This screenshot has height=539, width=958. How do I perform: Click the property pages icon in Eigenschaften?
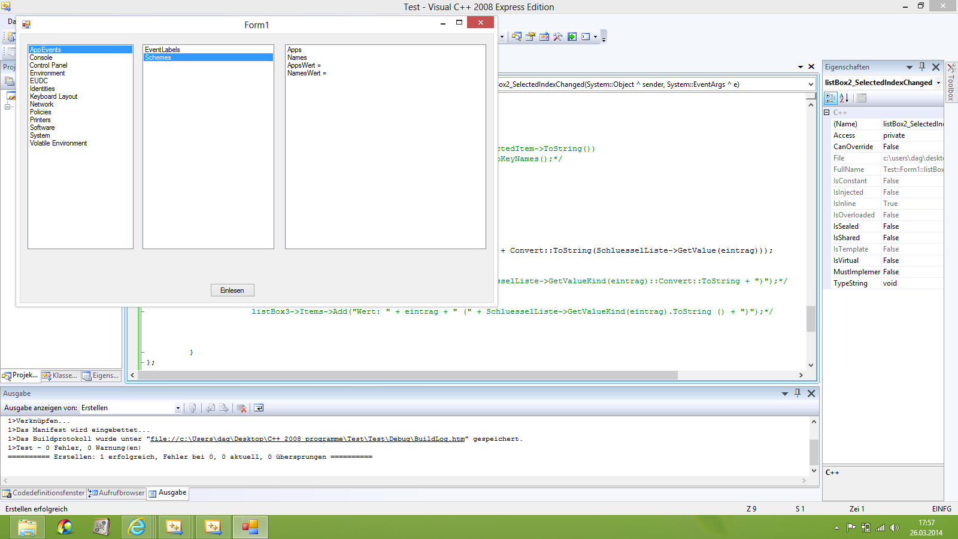pyautogui.click(x=862, y=98)
